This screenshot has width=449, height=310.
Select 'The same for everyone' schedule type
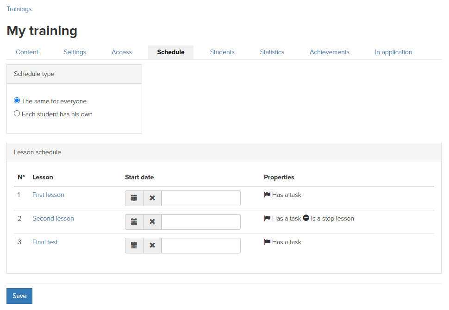(x=17, y=101)
